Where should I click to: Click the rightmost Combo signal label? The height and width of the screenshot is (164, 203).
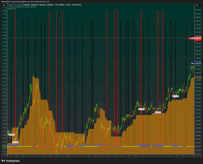click(x=176, y=96)
